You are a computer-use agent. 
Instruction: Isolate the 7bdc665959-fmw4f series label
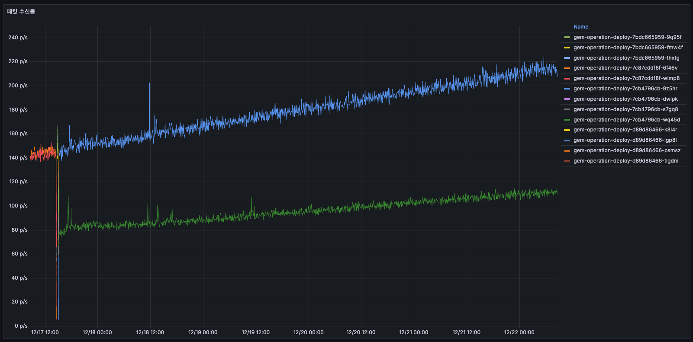pyautogui.click(x=628, y=48)
